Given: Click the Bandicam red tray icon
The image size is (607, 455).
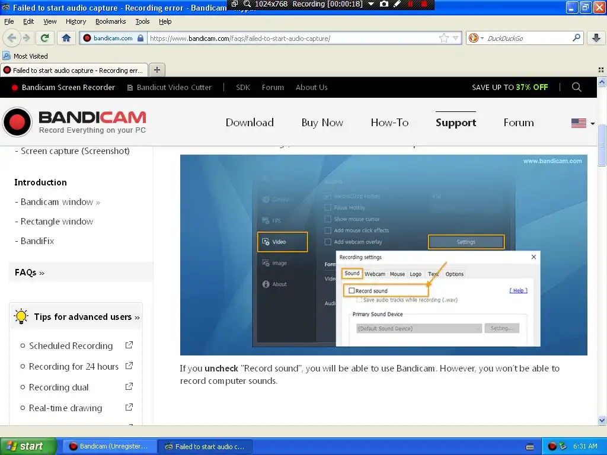Looking at the screenshot, I should (552, 446).
